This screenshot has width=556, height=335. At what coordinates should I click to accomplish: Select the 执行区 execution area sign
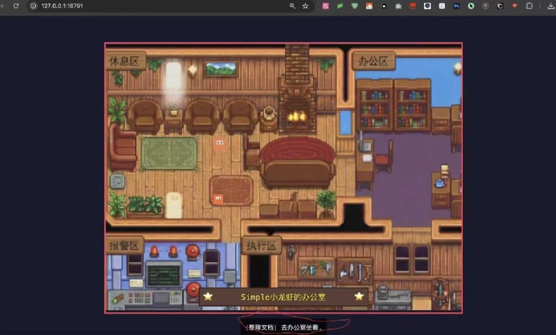coord(261,246)
